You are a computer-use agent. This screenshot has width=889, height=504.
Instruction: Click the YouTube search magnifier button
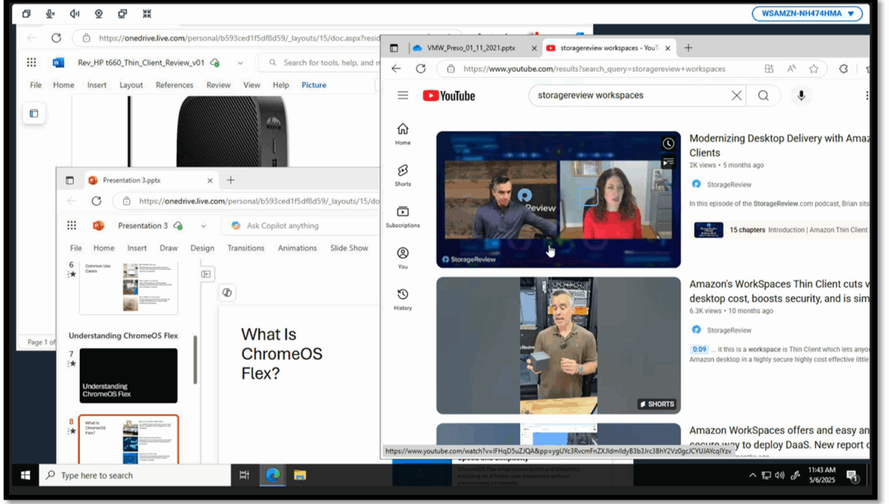click(763, 96)
